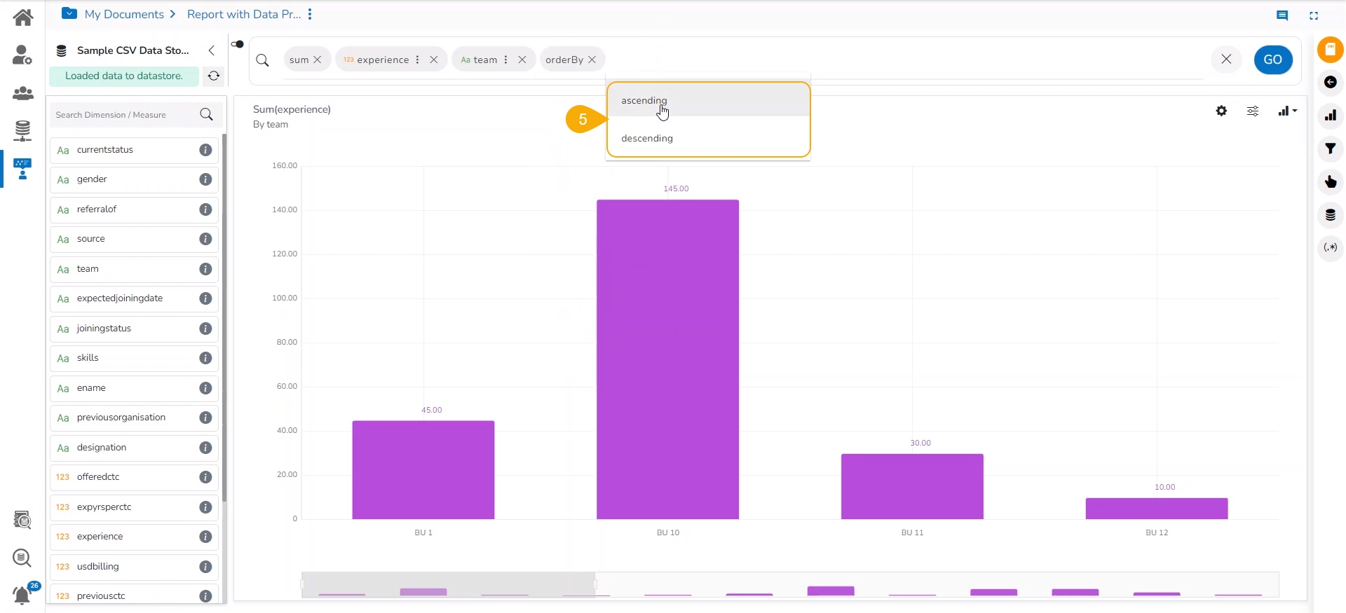1346x613 pixels.
Task: Select the joiningstatus dimension
Action: pyautogui.click(x=134, y=329)
